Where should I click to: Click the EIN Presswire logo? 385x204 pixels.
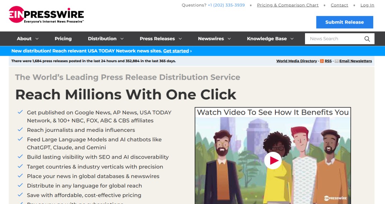pyautogui.click(x=46, y=15)
